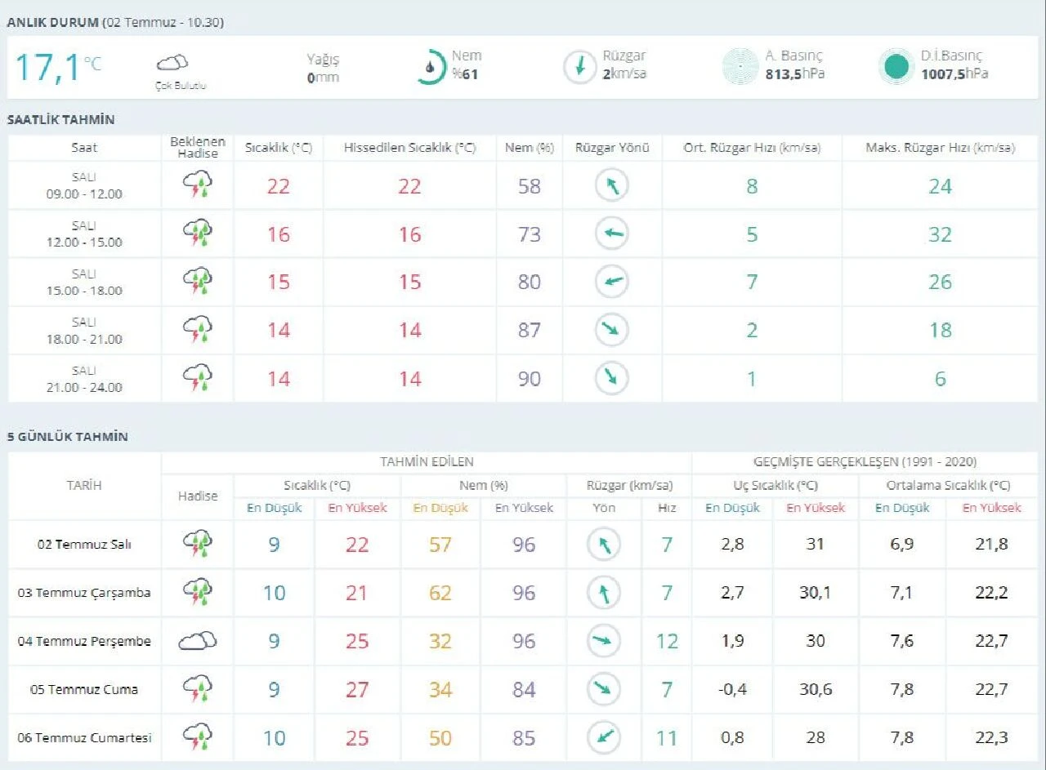Screen dimensions: 1046x770
Task: Select the 02 Temmuz Salı forecast row
Action: [84, 544]
